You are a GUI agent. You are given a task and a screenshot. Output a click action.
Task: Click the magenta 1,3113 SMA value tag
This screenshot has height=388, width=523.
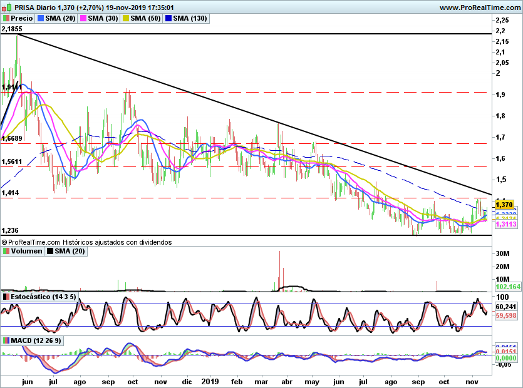[x=505, y=224]
